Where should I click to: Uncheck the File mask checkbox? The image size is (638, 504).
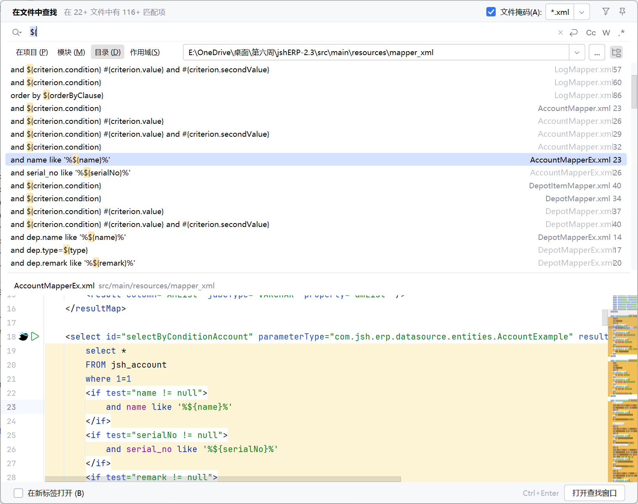coord(491,12)
